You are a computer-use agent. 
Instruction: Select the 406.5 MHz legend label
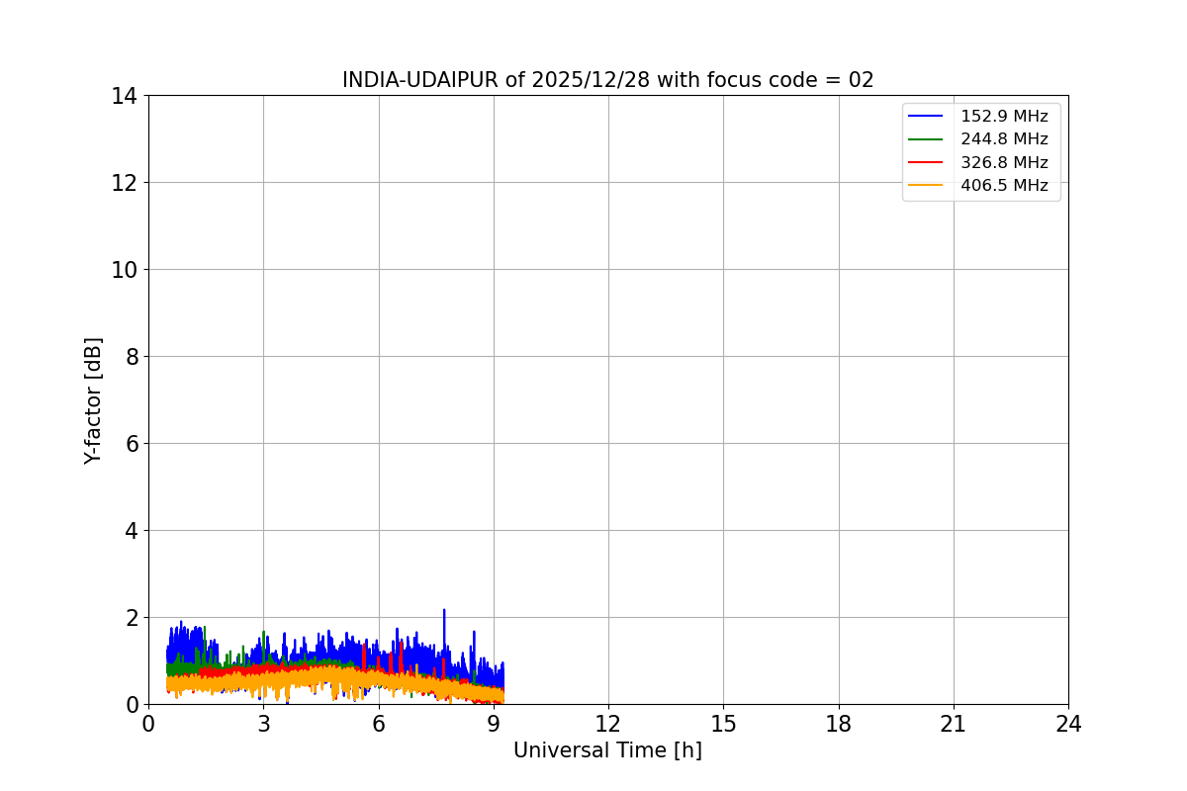[1004, 185]
